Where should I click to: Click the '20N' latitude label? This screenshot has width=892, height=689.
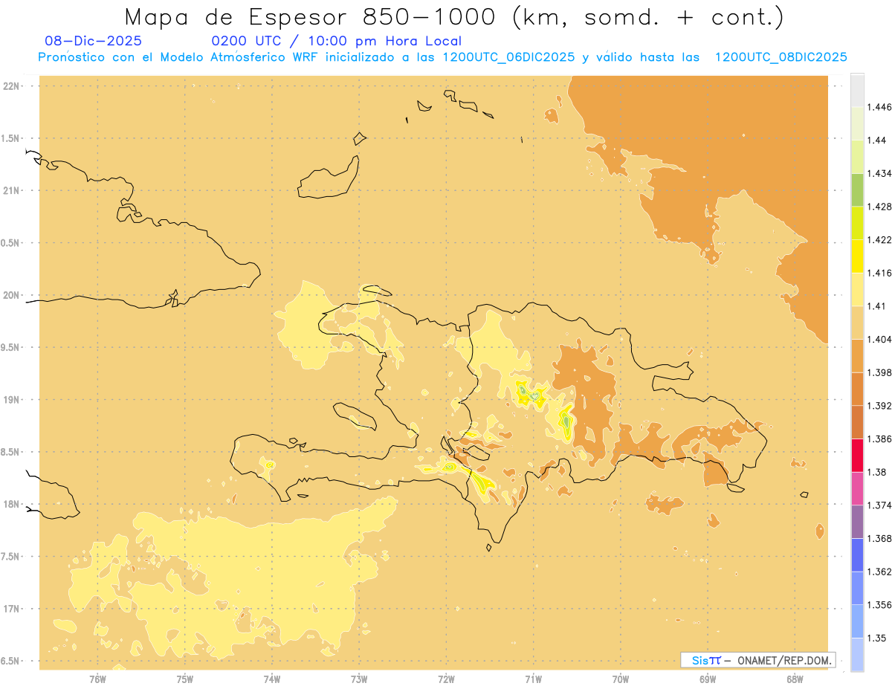point(12,295)
